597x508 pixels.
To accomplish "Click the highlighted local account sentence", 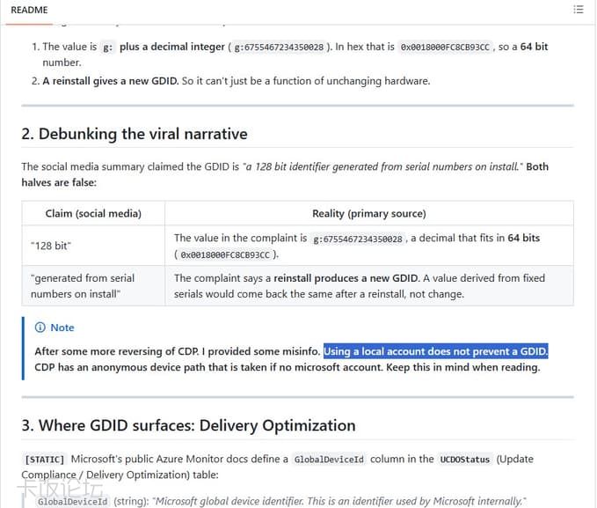I will pyautogui.click(x=435, y=351).
